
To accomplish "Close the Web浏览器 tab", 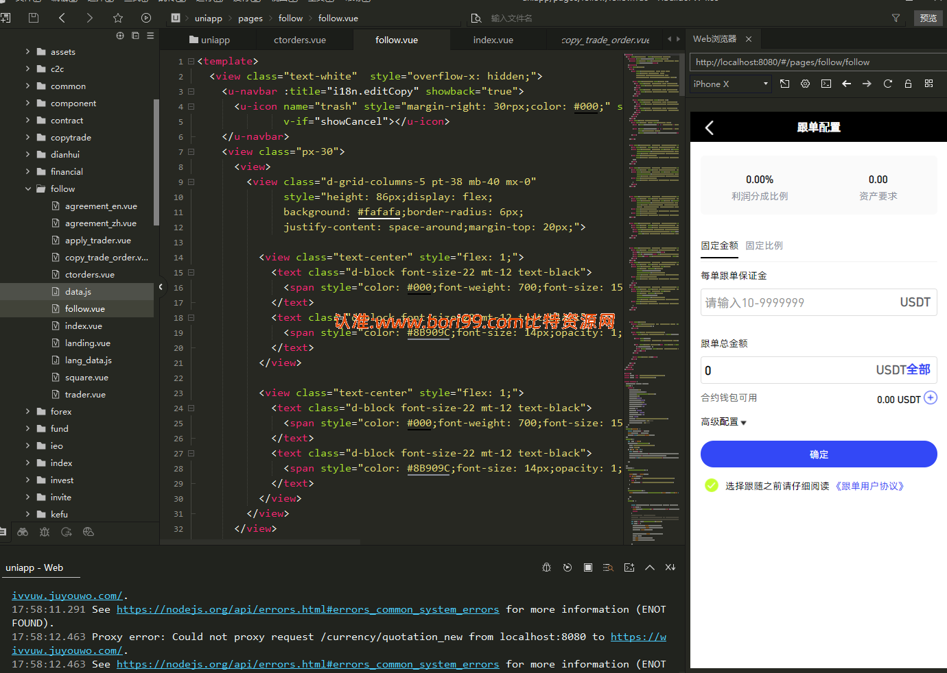I will (749, 39).
